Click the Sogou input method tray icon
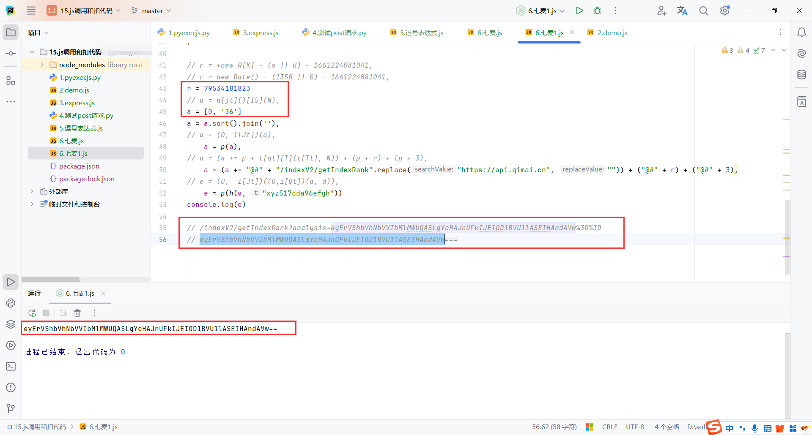The height and width of the screenshot is (435, 812). pos(714,427)
